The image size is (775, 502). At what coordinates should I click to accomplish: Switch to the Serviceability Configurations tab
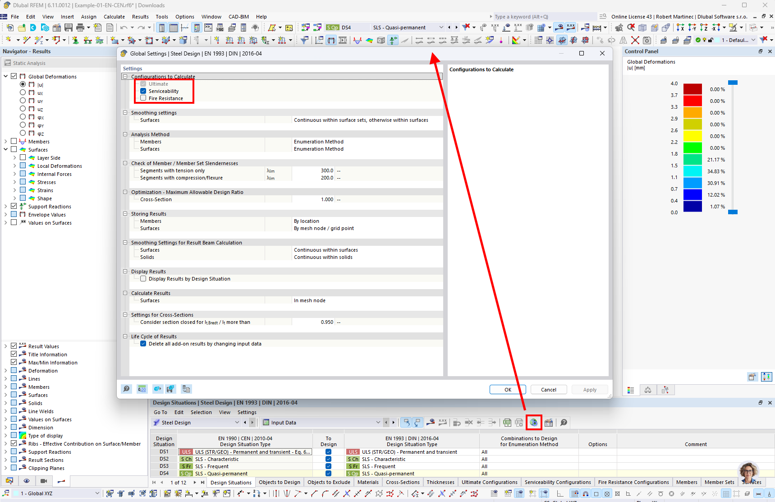558,482
